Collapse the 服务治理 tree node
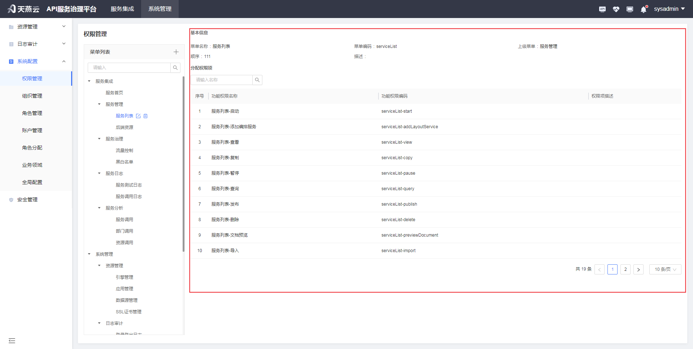 click(99, 139)
